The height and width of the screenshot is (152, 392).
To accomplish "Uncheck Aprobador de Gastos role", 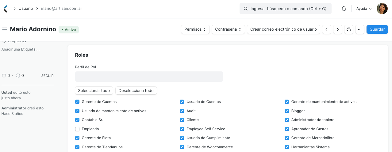I will [287, 129].
